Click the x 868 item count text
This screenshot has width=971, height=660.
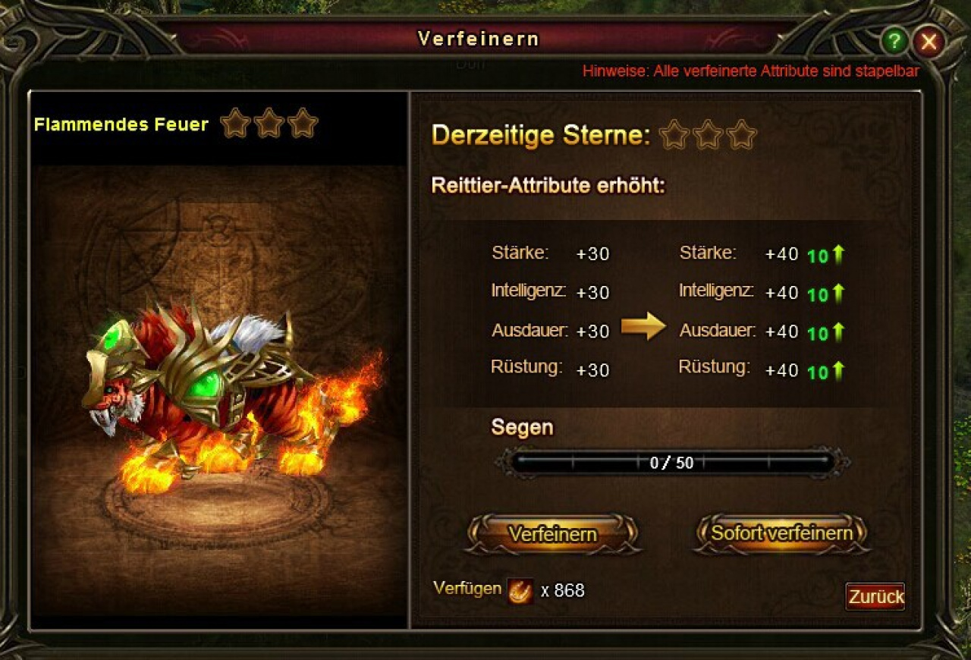[563, 590]
